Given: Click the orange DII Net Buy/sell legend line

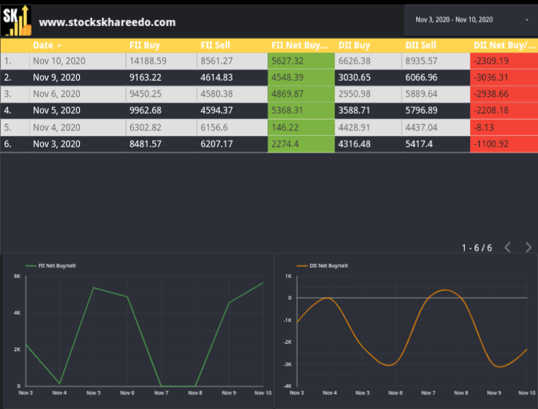Looking at the screenshot, I should point(302,265).
